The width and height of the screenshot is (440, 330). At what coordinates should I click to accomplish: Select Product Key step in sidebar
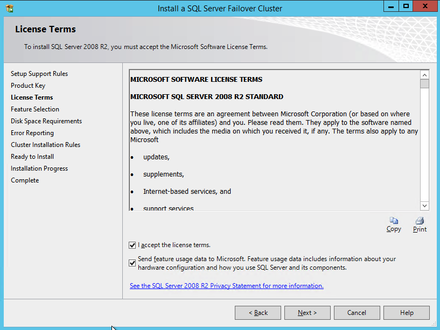click(28, 86)
